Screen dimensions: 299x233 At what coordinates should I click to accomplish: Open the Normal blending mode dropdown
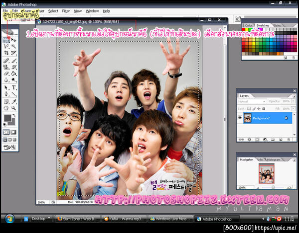pos(252,101)
